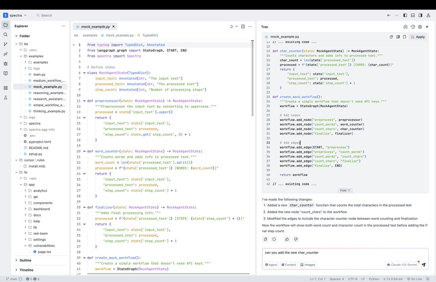Fold the MockAgentState class at line 6
Image resolution: width=436 pixels, height=282 pixels.
tap(84, 73)
